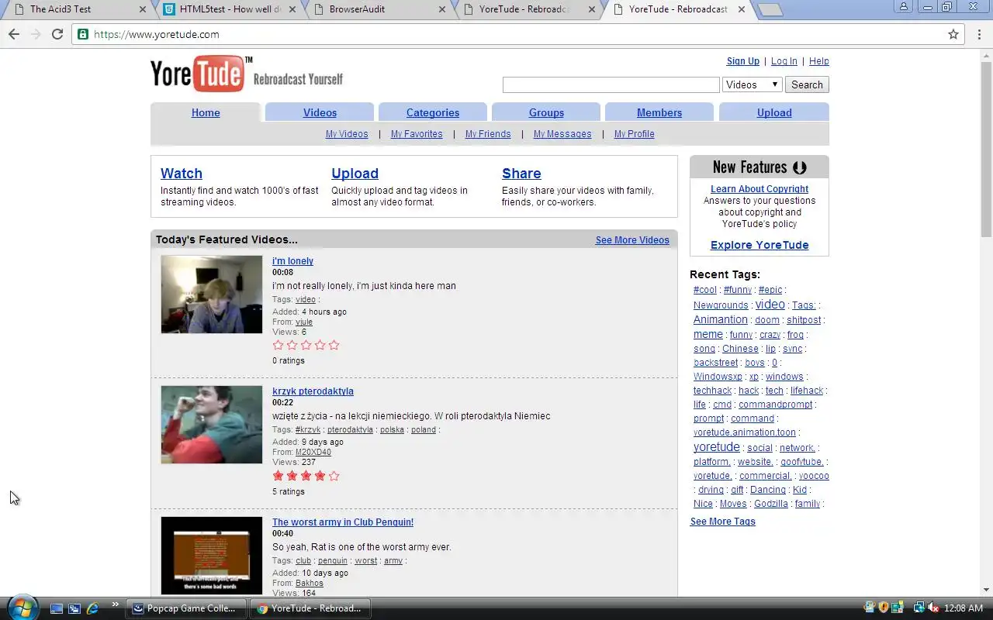This screenshot has width=993, height=620.
Task: Open the Upload navigation tab
Action: click(x=774, y=112)
